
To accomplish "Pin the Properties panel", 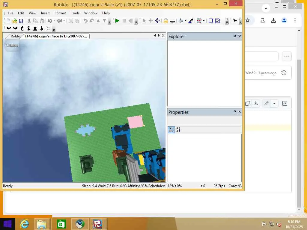I will pyautogui.click(x=235, y=112).
